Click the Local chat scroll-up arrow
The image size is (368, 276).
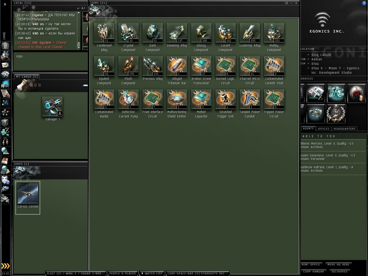[79, 12]
